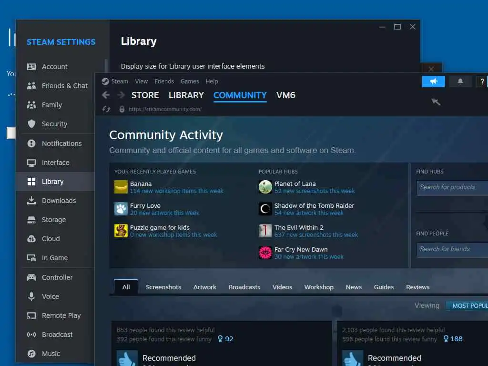Show the Workshop tab

click(319, 287)
